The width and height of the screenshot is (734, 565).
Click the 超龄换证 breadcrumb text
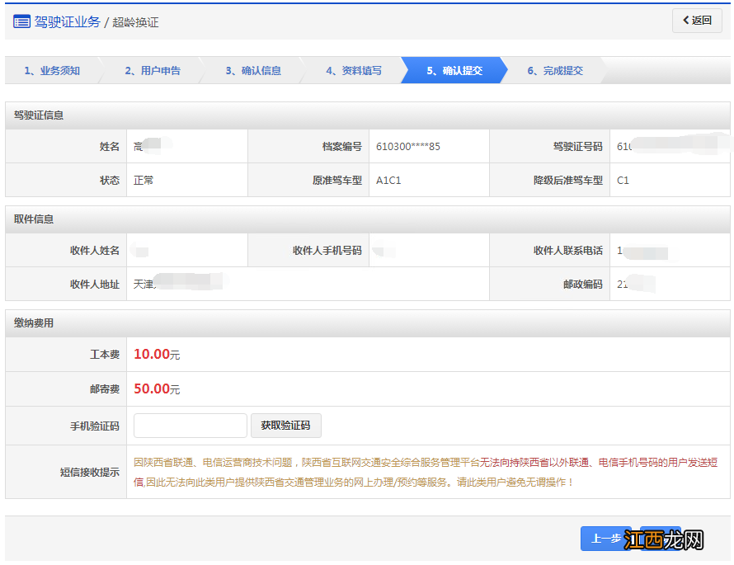coord(135,22)
